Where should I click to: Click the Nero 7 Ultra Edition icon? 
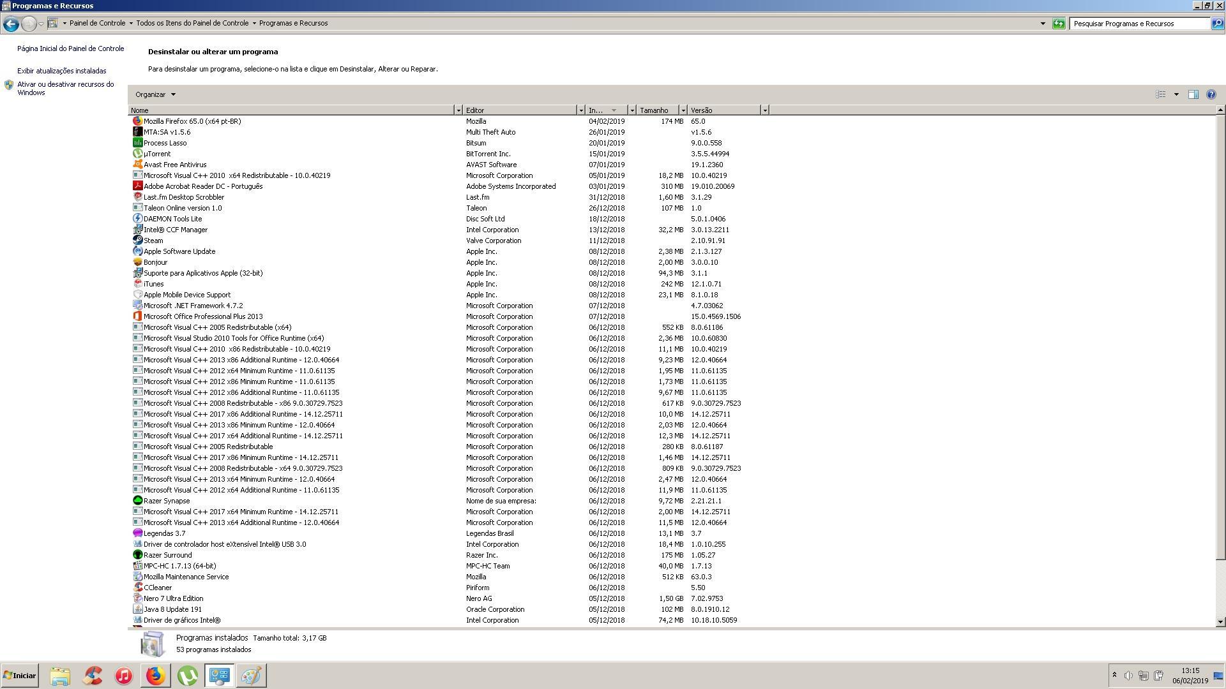(137, 598)
